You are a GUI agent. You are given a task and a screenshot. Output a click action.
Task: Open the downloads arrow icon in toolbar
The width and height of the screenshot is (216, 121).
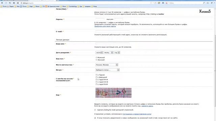tap(163, 3)
